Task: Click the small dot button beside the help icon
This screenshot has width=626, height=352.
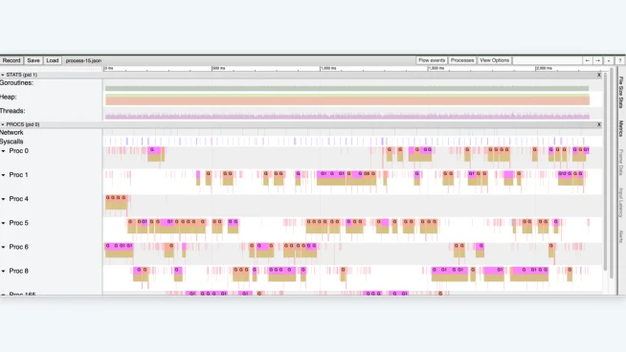Action: 609,60
